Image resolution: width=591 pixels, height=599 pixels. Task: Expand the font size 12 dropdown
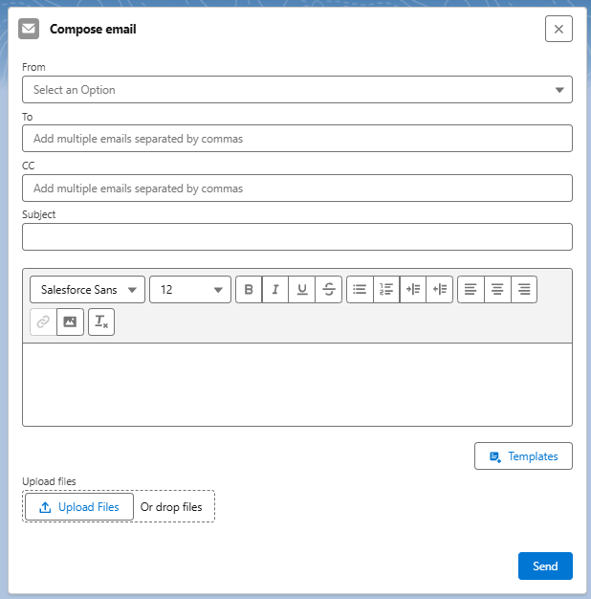190,289
